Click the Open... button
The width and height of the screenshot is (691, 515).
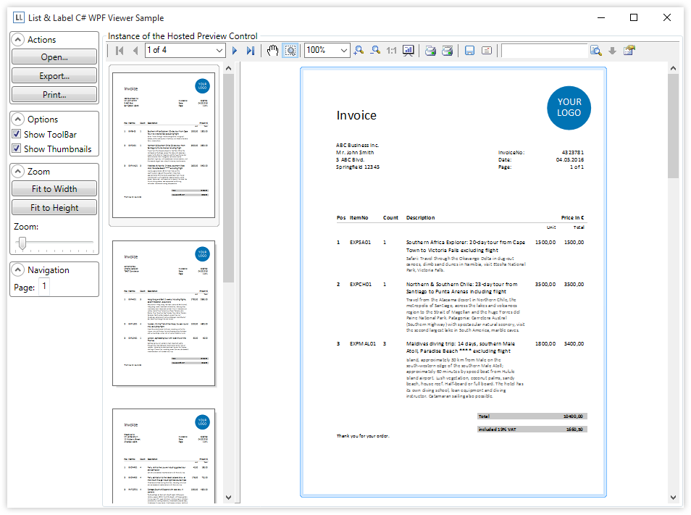pos(54,56)
